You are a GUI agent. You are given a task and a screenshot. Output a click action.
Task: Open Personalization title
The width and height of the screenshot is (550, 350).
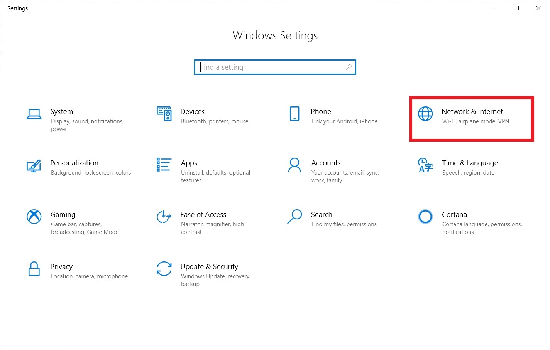(74, 163)
